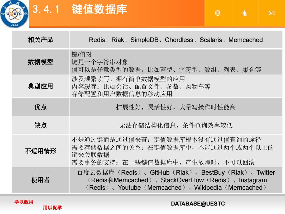Click the line '键/值对'
The image size is (285, 214).
[x=82, y=54]
